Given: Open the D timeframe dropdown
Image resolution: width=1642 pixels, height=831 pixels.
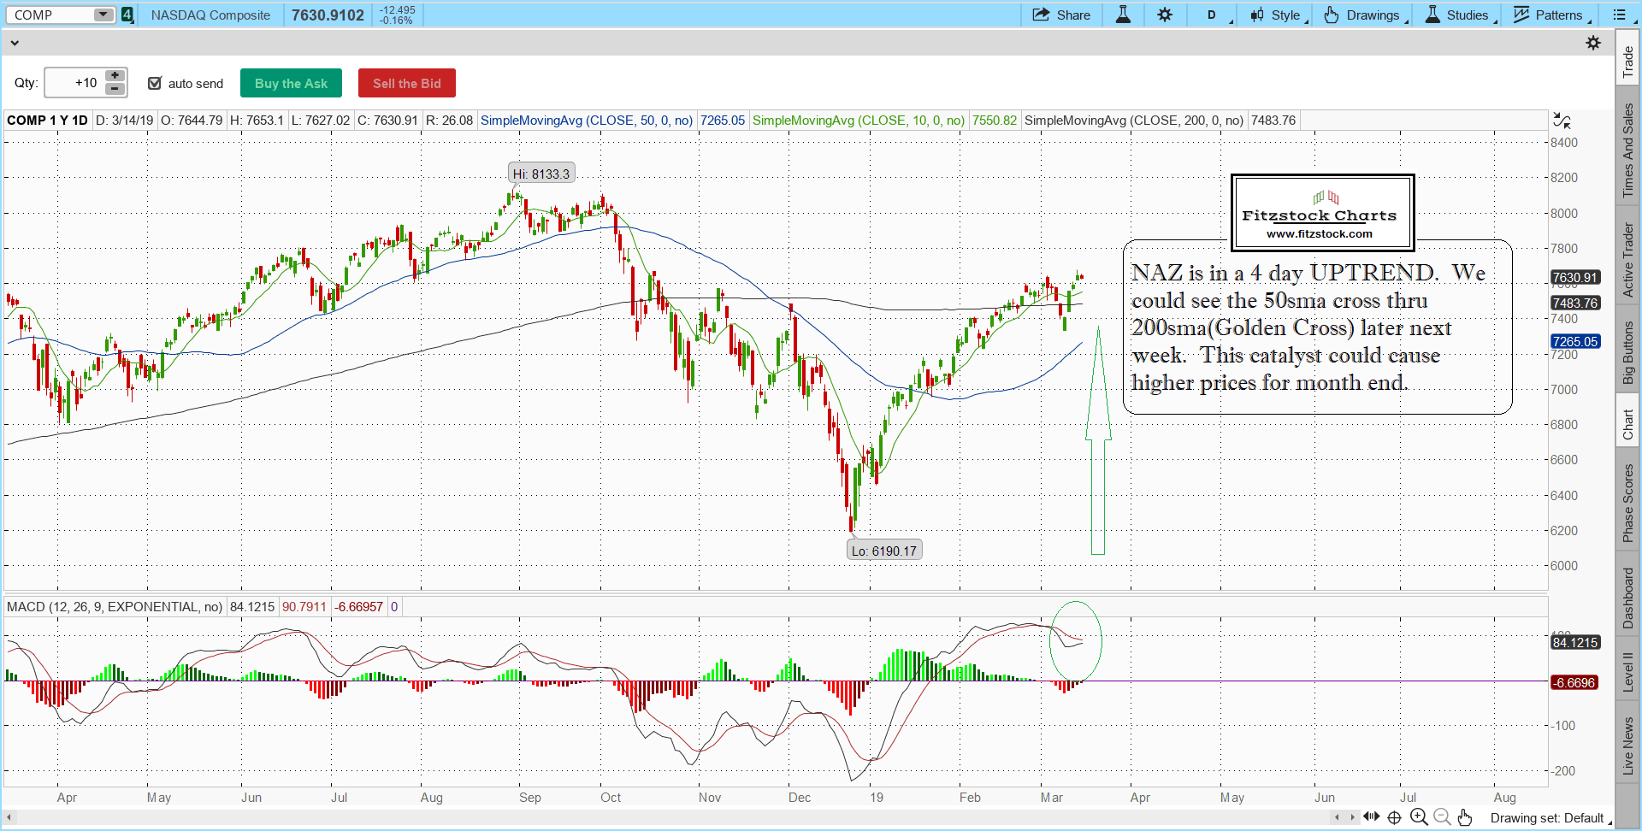Looking at the screenshot, I should (1213, 15).
